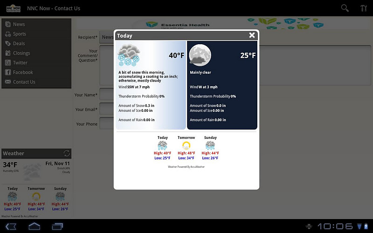This screenshot has width=373, height=233.
Task: Open the News sidebar item
Action: (36, 24)
